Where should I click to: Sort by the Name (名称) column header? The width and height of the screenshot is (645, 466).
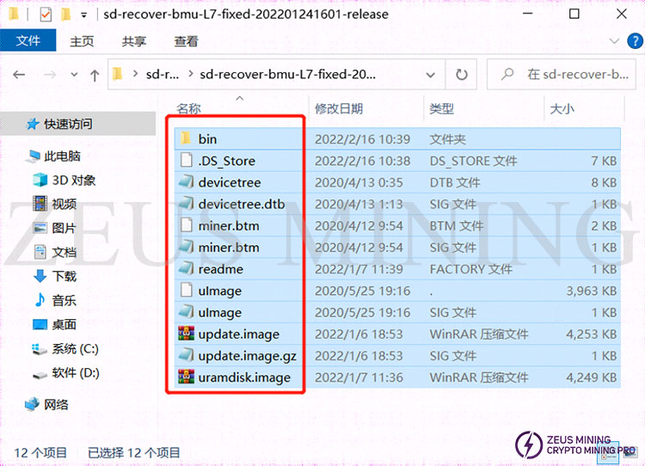(x=189, y=108)
